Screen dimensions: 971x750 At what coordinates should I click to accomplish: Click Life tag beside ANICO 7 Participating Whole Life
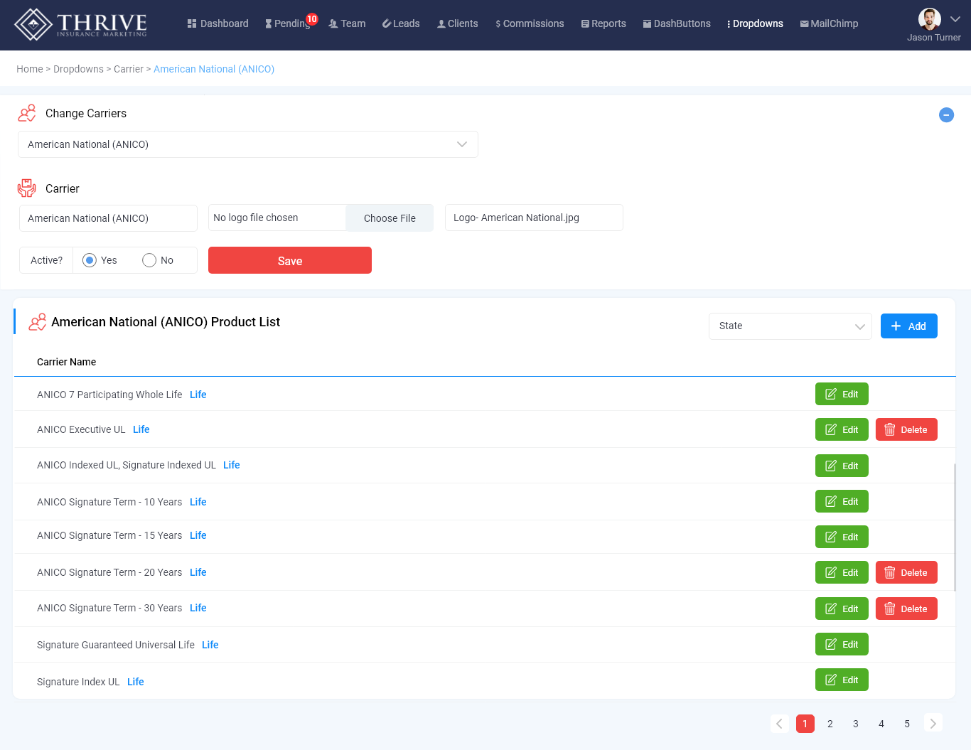coord(198,395)
